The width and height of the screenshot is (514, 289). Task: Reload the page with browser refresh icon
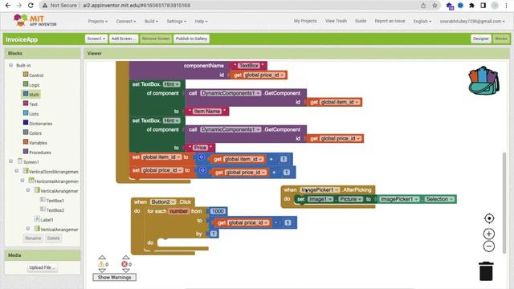(x=31, y=6)
